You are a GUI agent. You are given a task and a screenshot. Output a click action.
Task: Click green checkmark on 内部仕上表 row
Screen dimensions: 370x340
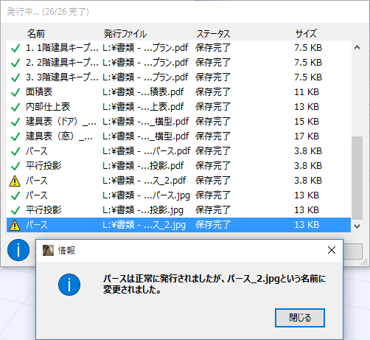point(15,107)
